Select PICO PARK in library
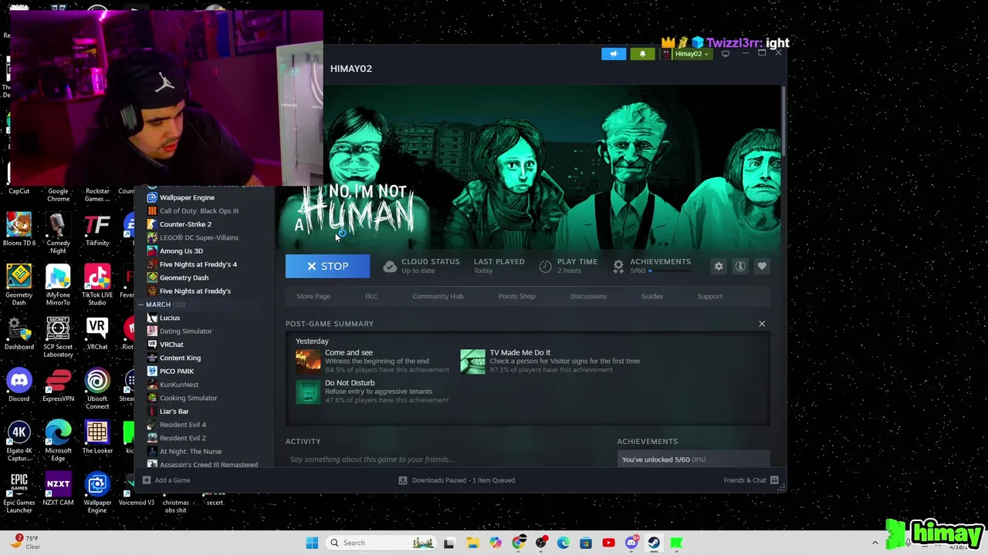This screenshot has height=555, width=988. [x=176, y=372]
